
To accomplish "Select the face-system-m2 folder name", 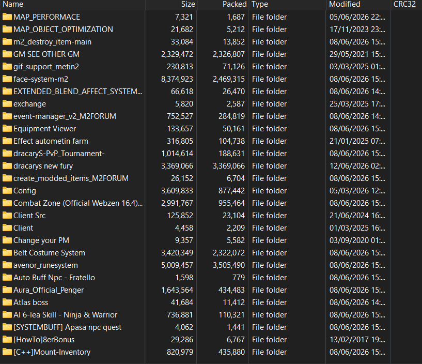I will (41, 79).
